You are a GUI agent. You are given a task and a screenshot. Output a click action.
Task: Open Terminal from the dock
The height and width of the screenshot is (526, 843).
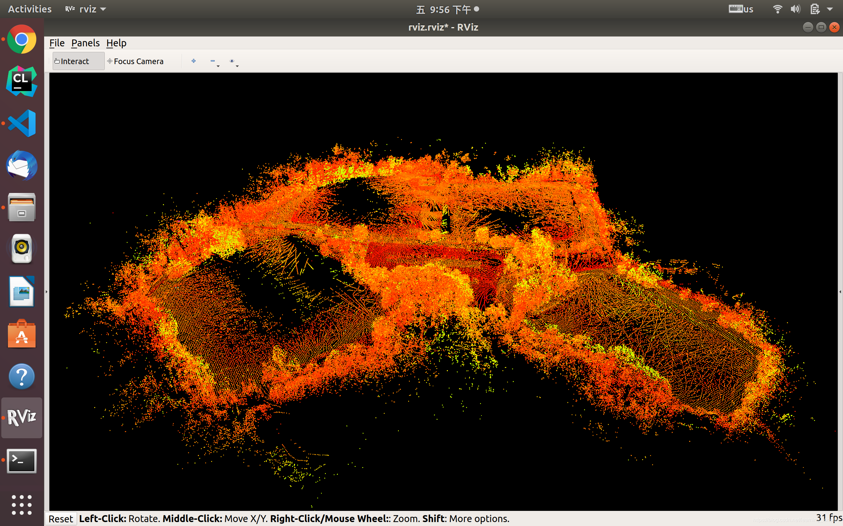click(22, 461)
